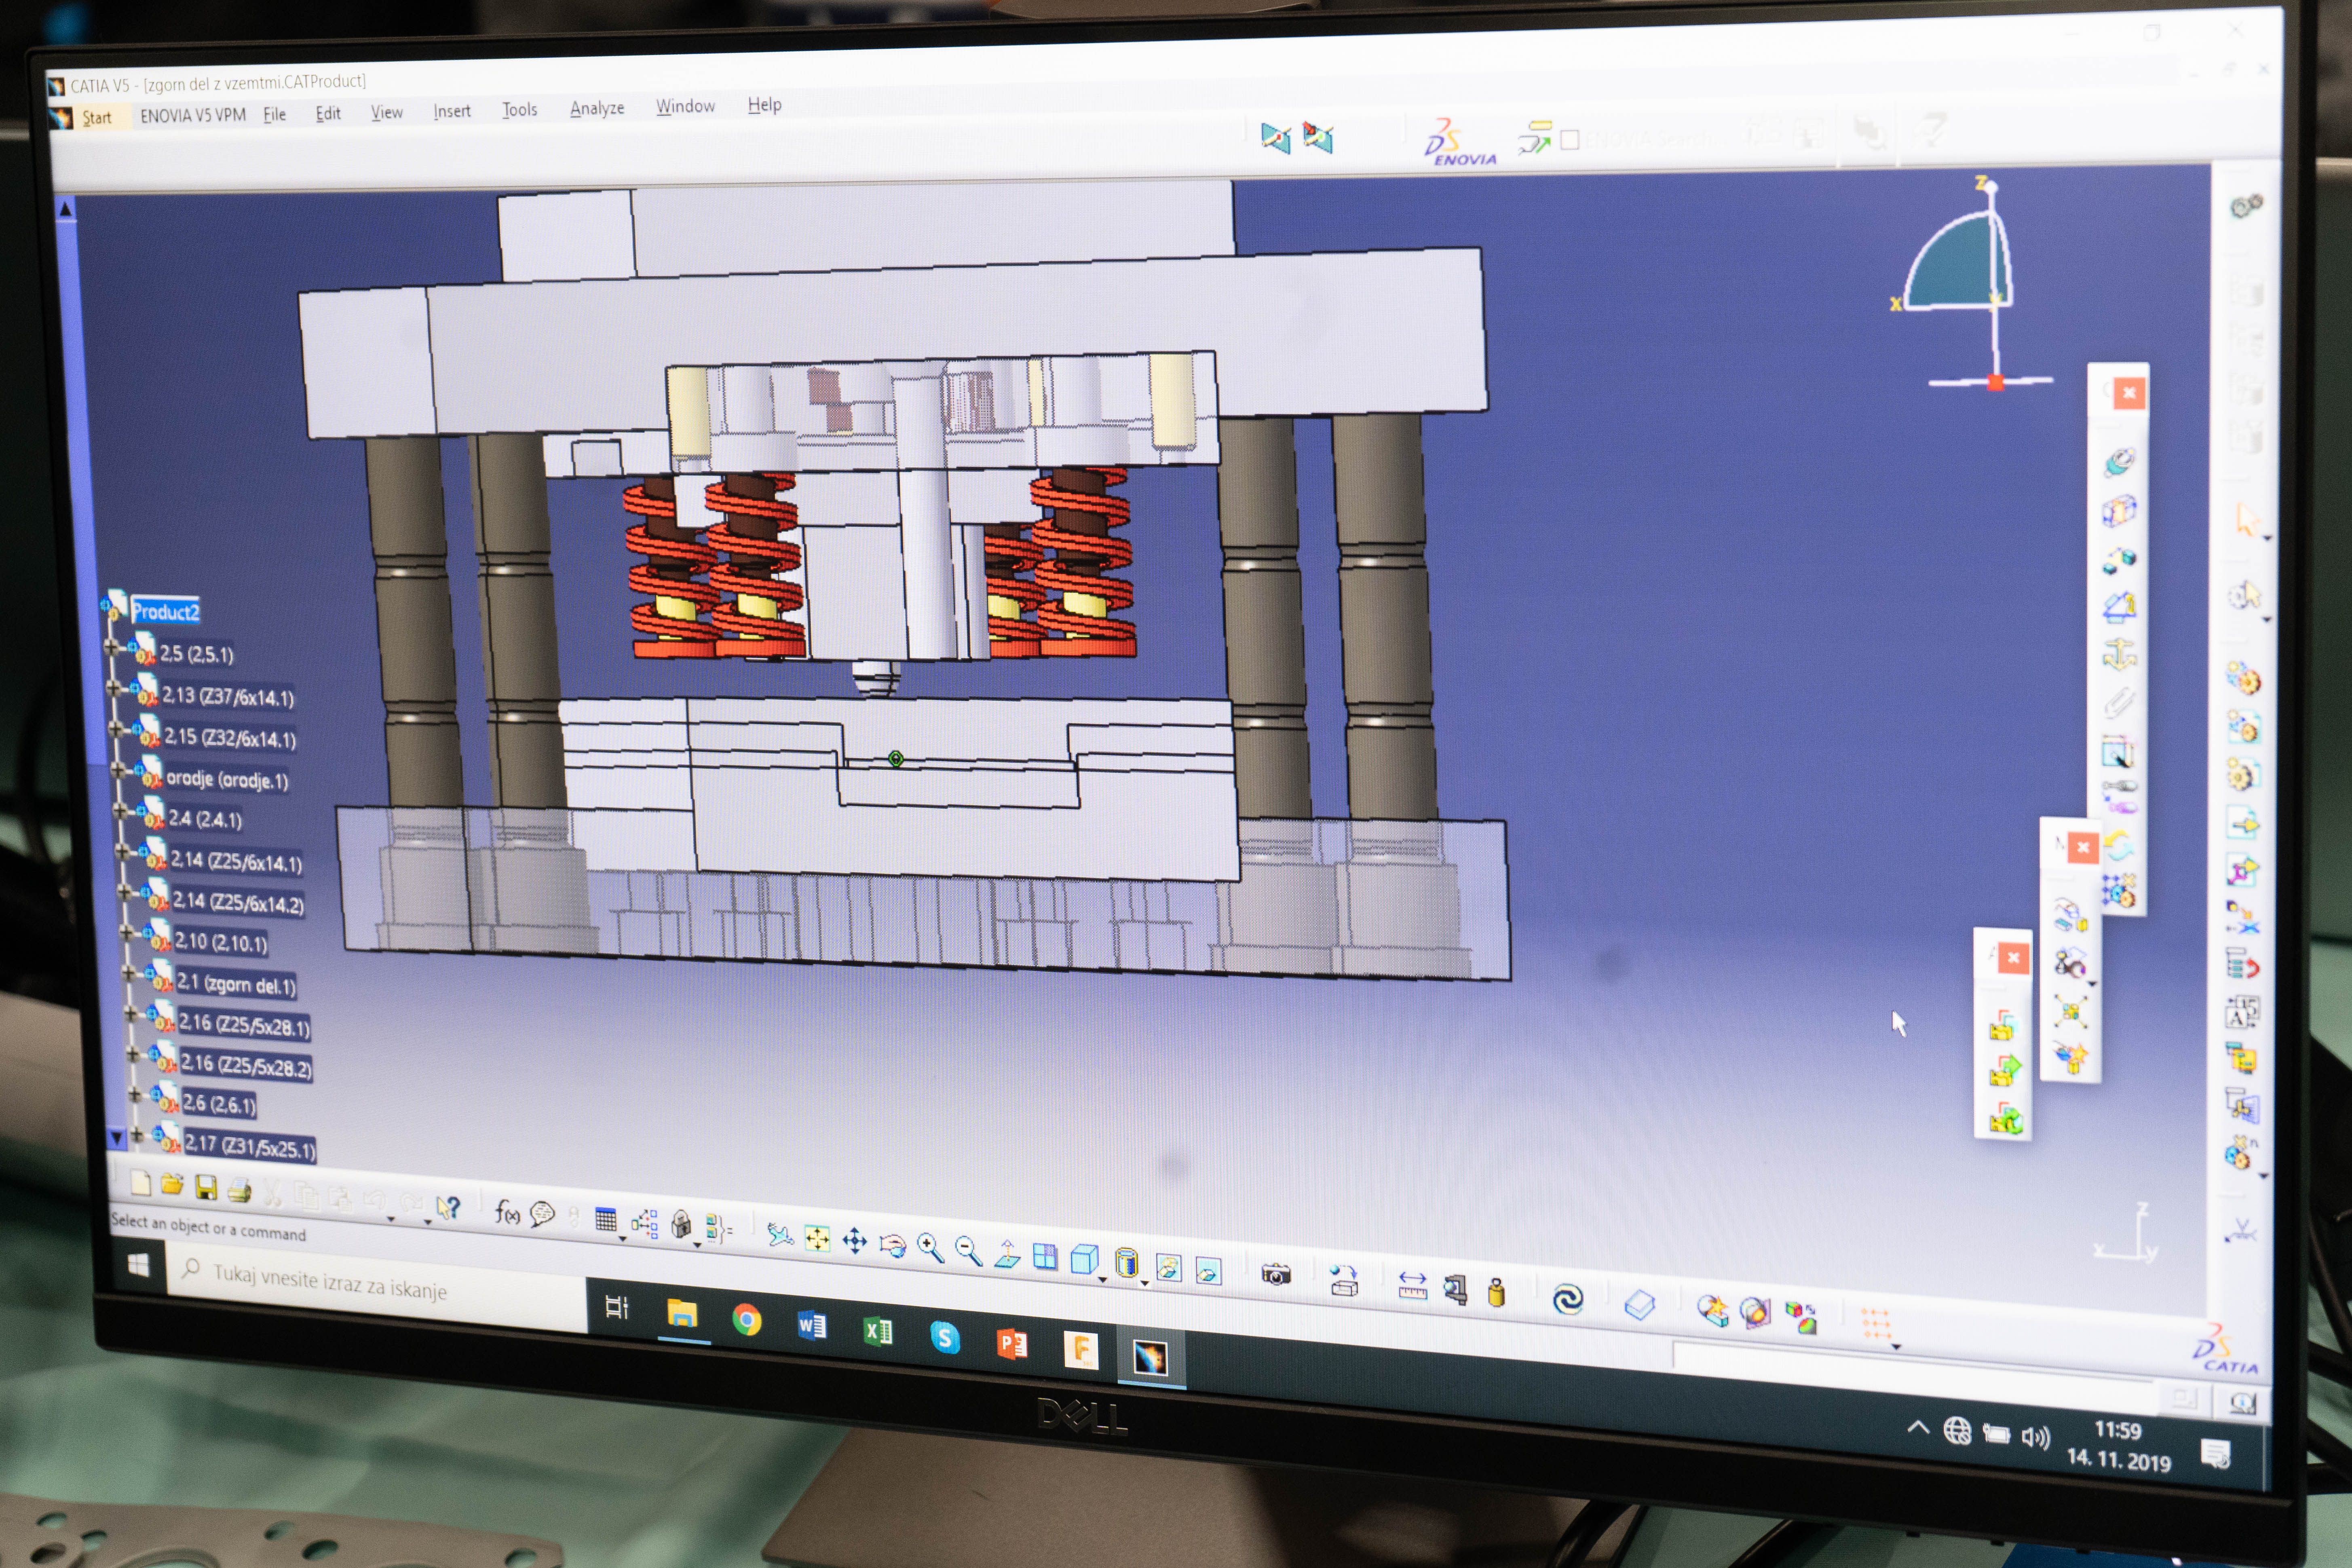
Task: Open the Measure Between ruler tool
Action: (x=1412, y=1285)
